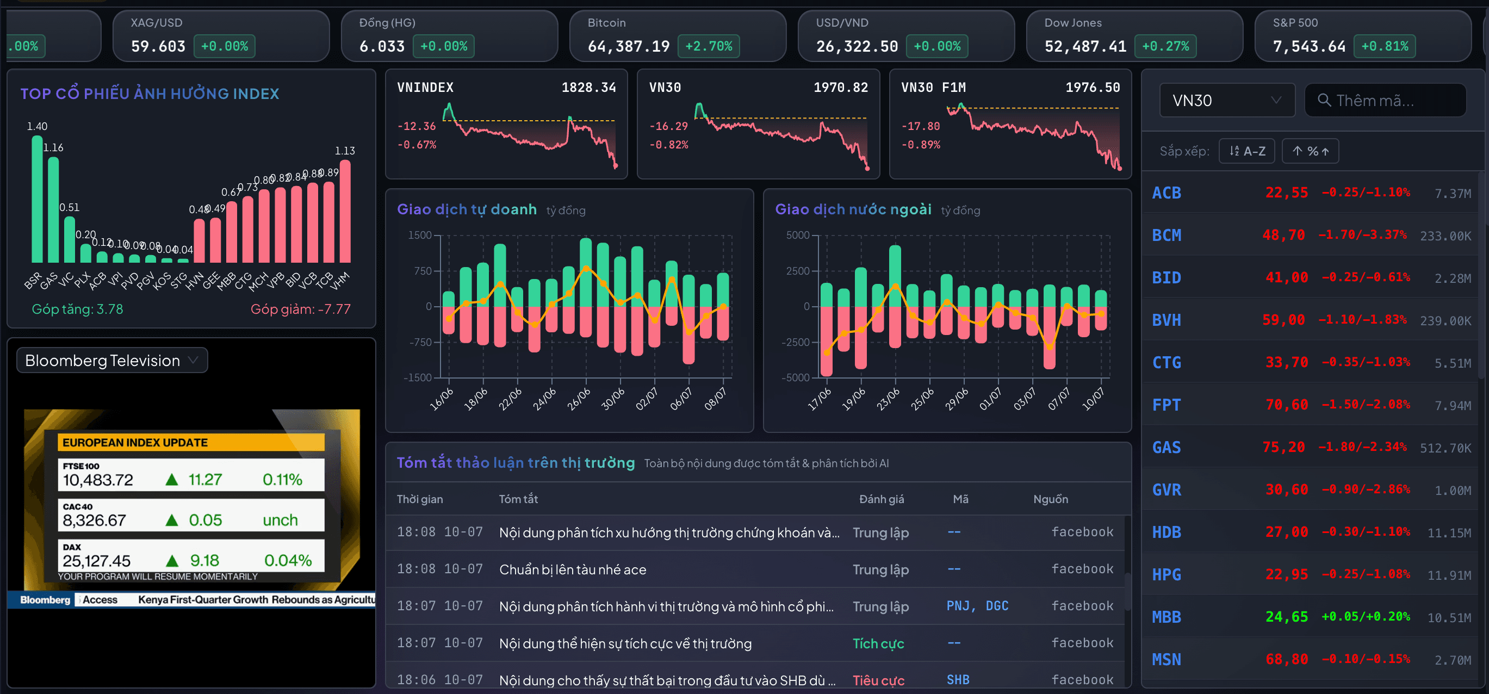Click the search magnifier icon in the watchlist

point(1324,101)
